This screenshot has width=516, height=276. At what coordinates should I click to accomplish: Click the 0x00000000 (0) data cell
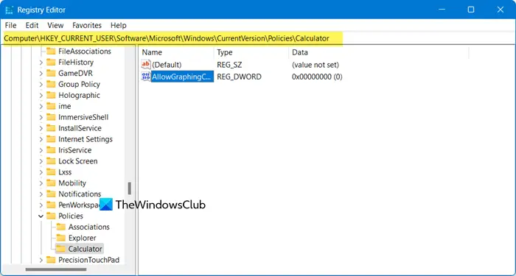(317, 77)
